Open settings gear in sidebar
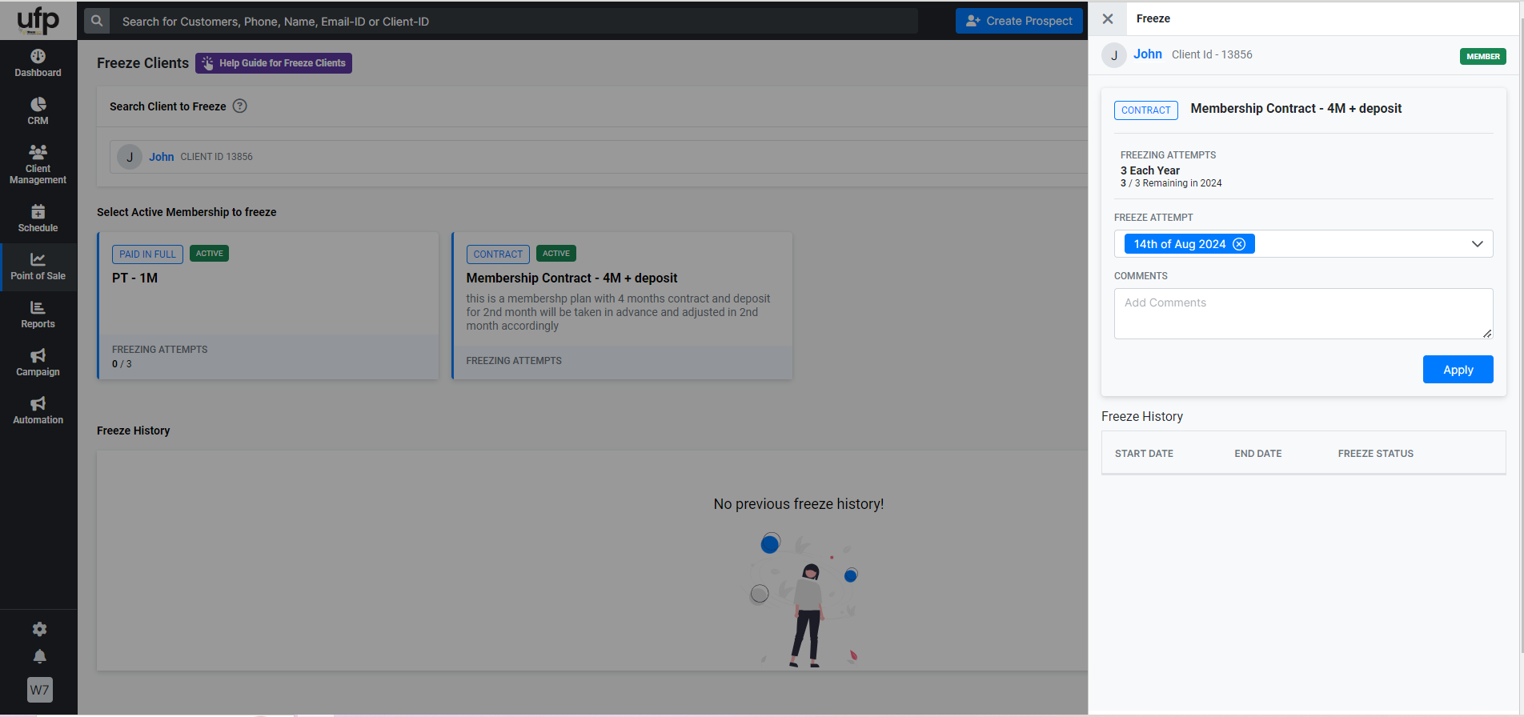The width and height of the screenshot is (1524, 717). (39, 629)
